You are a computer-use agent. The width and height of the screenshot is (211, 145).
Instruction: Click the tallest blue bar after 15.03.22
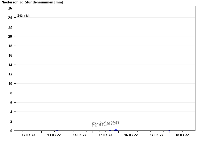point(116,130)
